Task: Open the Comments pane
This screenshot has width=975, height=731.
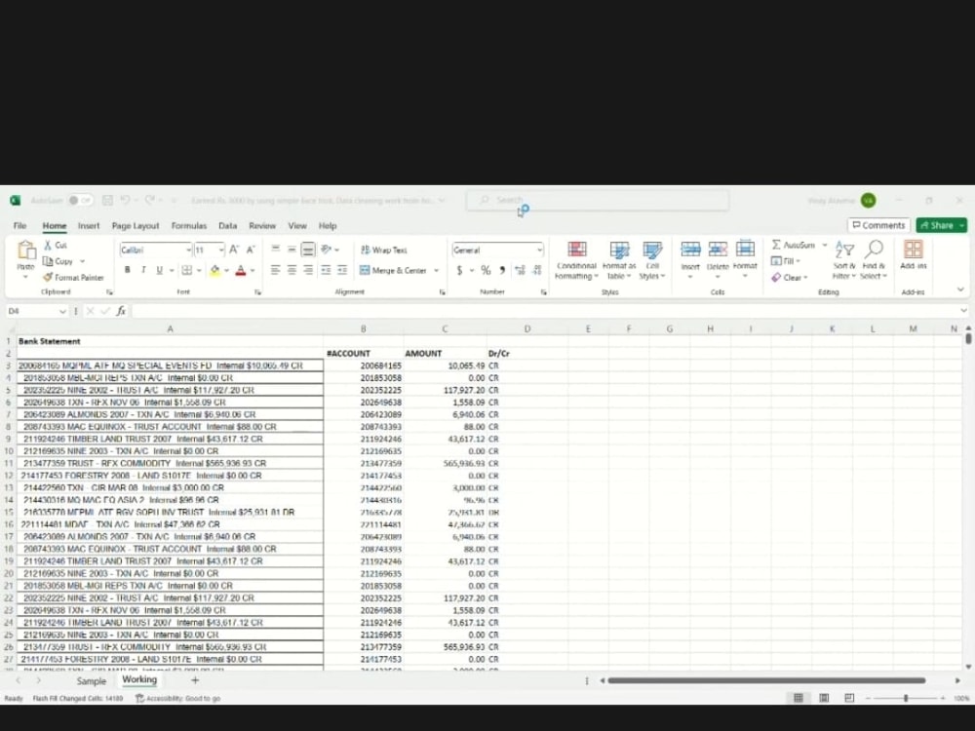Action: pos(877,224)
